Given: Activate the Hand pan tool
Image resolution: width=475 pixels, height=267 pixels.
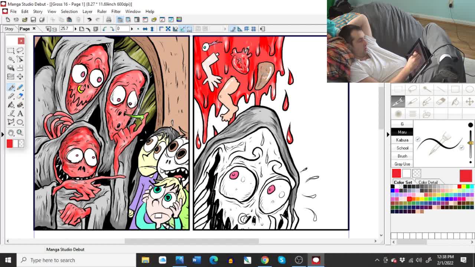Looking at the screenshot, I should tap(11, 132).
